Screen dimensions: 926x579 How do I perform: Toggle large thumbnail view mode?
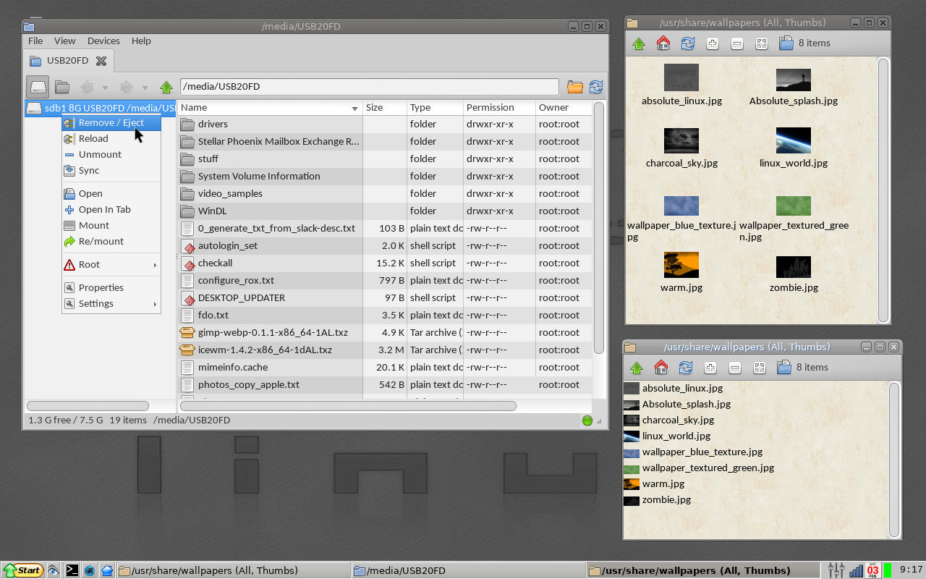tap(760, 43)
